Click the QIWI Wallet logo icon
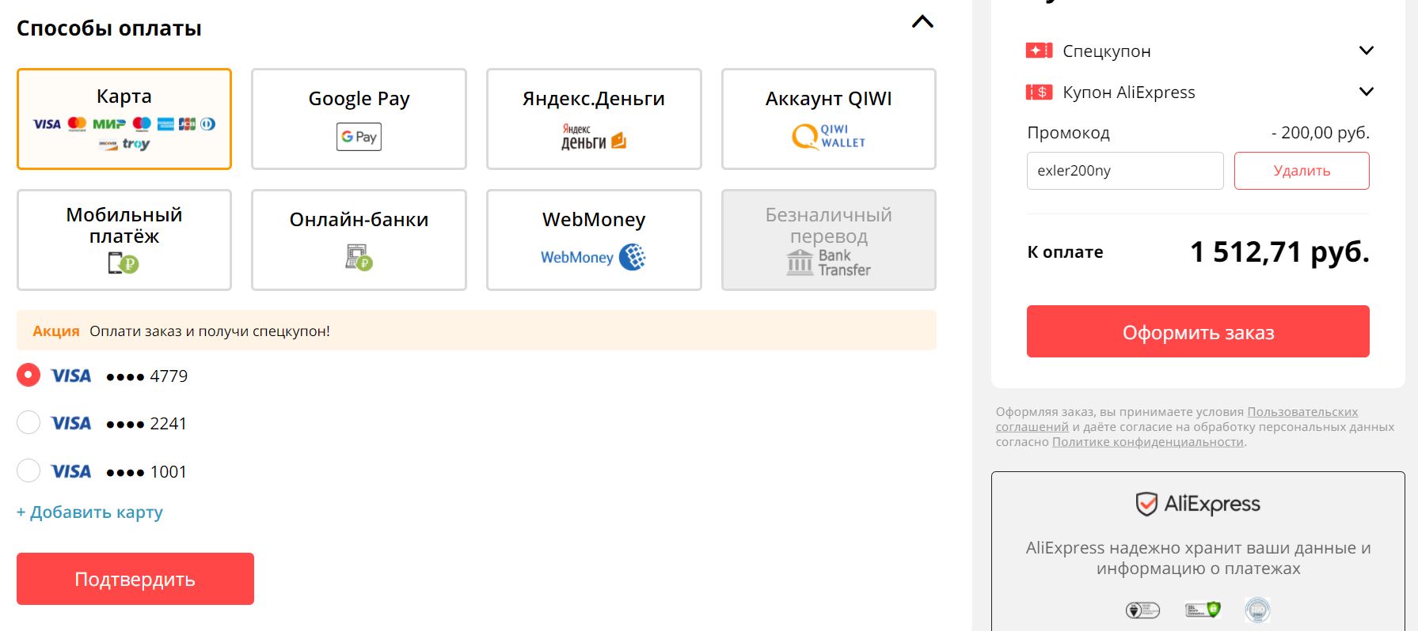 coord(828,136)
